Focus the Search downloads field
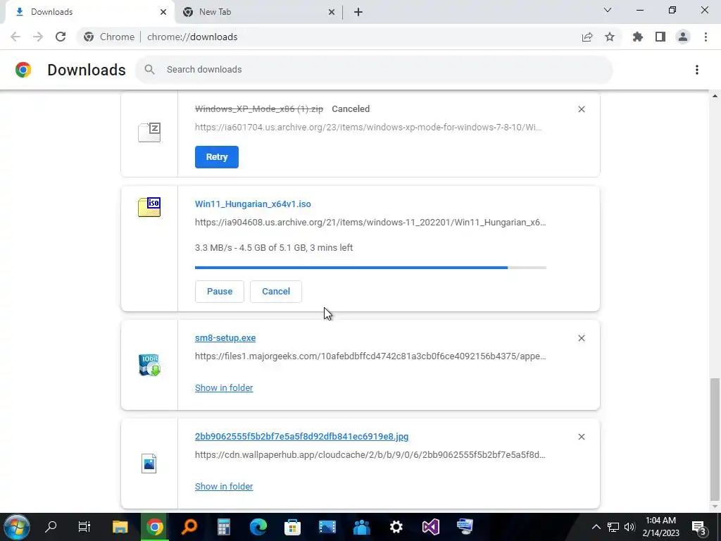The height and width of the screenshot is (541, 721). pyautogui.click(x=374, y=70)
